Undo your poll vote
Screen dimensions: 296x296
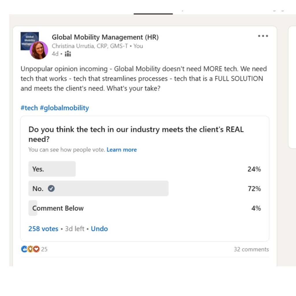point(99,229)
